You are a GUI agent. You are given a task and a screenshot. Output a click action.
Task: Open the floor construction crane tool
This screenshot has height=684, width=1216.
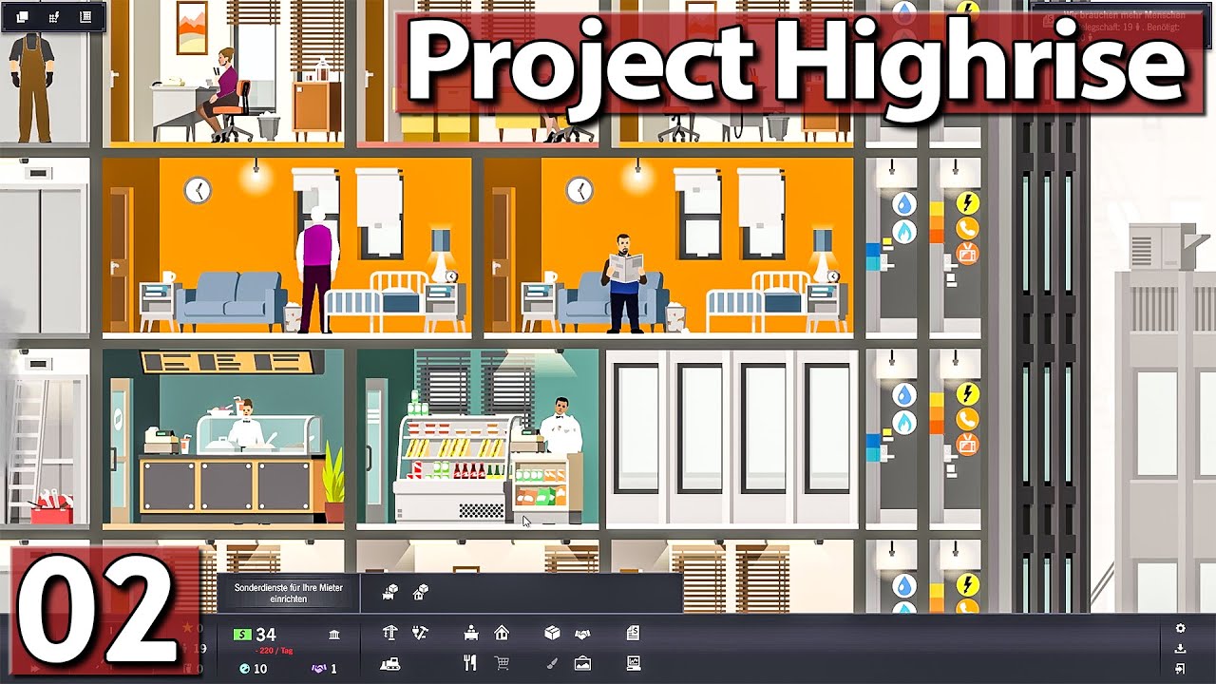tap(389, 634)
